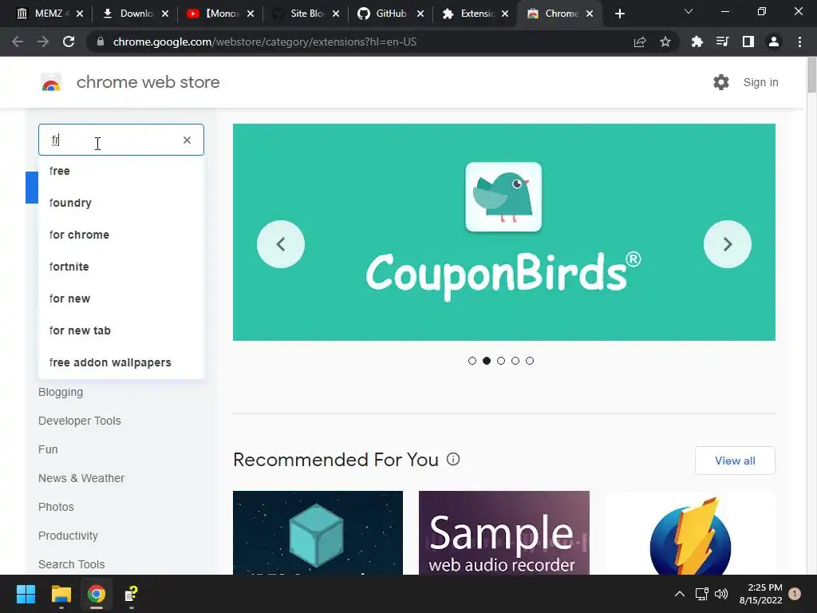The height and width of the screenshot is (613, 817).
Task: Clear the search box with the X
Action: [x=187, y=140]
